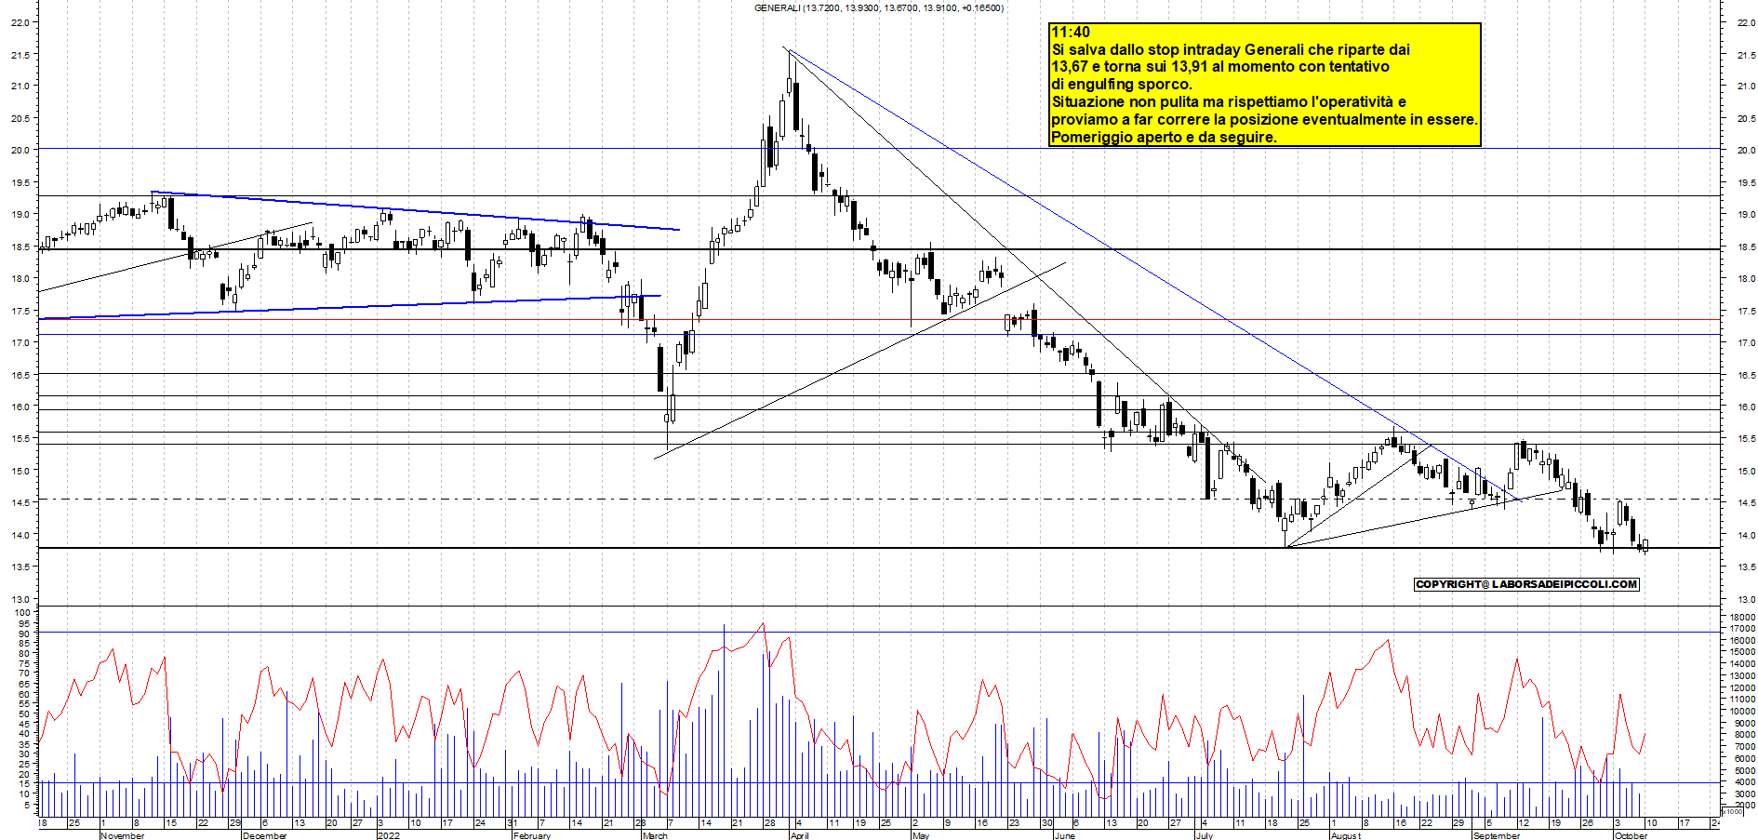Click the 17.0 price label on right axis
This screenshot has height=840, width=1758.
click(x=1746, y=343)
